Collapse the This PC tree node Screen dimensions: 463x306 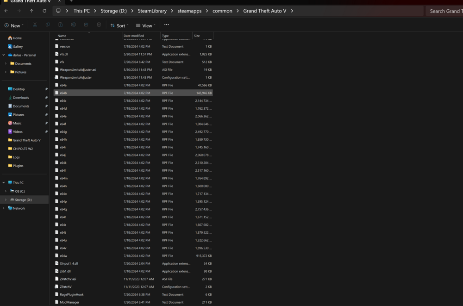pos(4,182)
